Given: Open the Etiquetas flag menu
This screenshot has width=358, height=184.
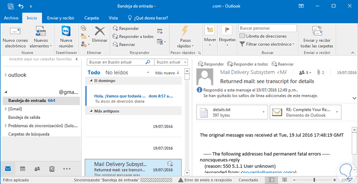Looking at the screenshot, I should 227,37.
